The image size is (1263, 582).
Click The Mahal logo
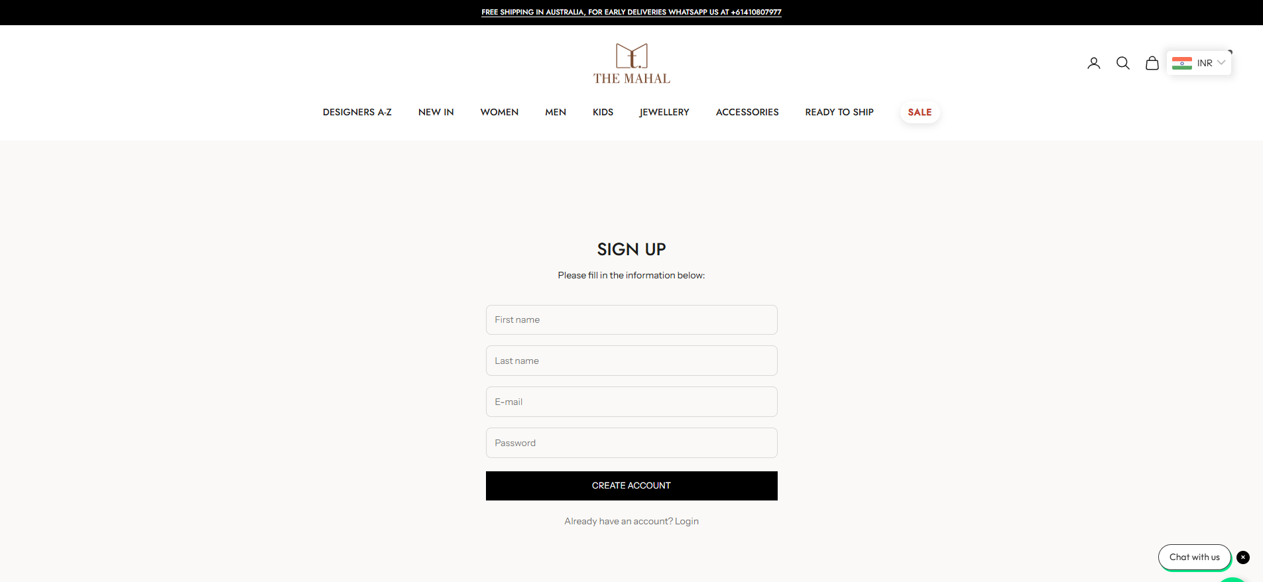coord(632,64)
